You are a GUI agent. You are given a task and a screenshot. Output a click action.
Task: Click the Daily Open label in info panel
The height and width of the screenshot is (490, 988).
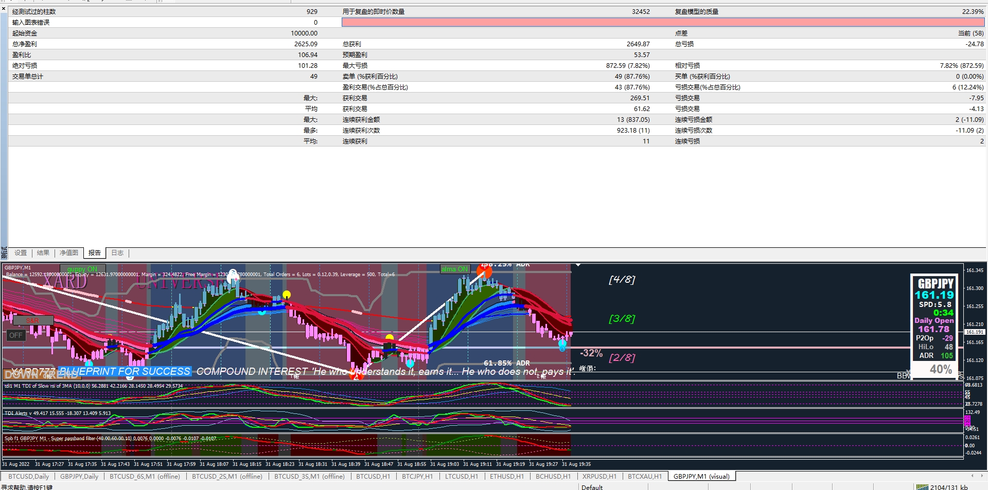[934, 320]
